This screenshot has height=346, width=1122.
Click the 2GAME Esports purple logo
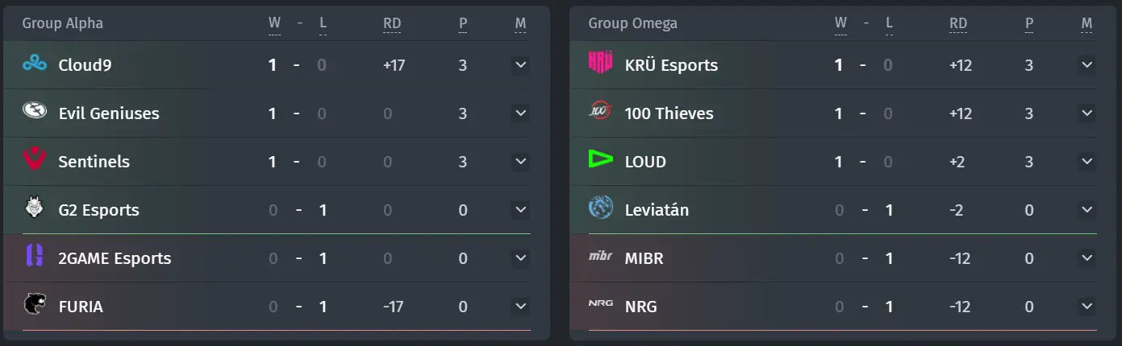coord(35,257)
